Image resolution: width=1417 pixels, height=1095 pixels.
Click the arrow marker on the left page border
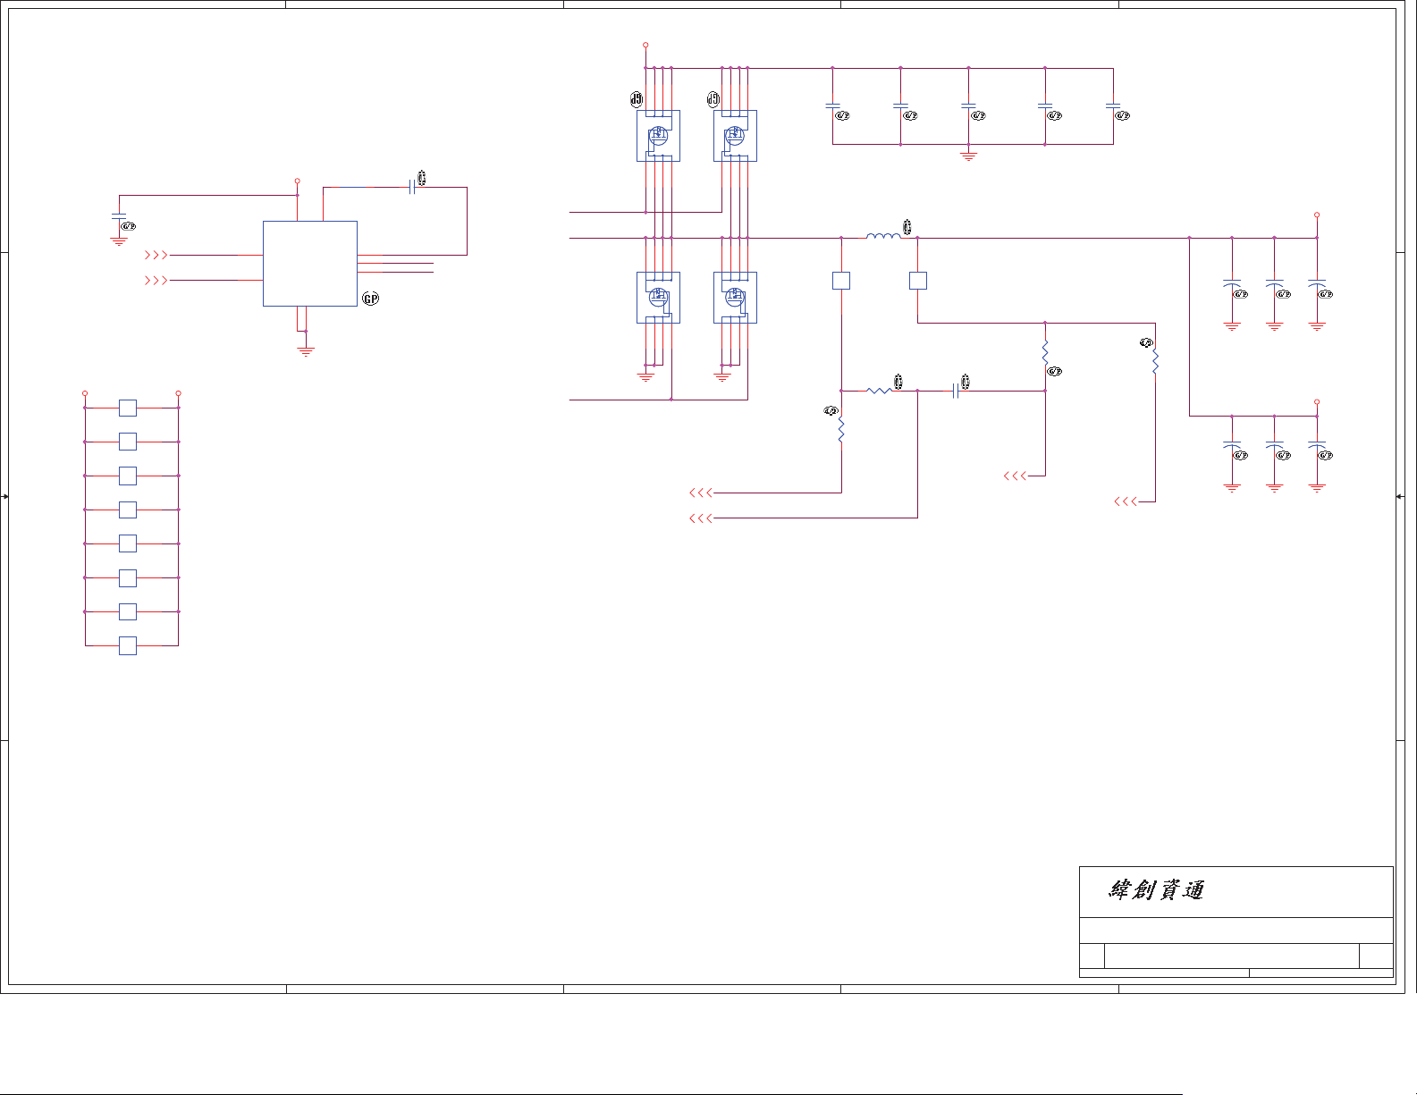tap(4, 496)
